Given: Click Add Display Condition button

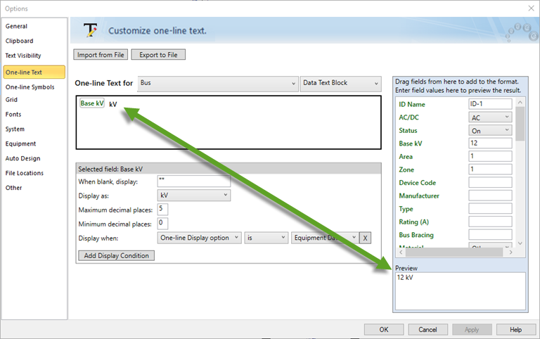Looking at the screenshot, I should (x=116, y=255).
